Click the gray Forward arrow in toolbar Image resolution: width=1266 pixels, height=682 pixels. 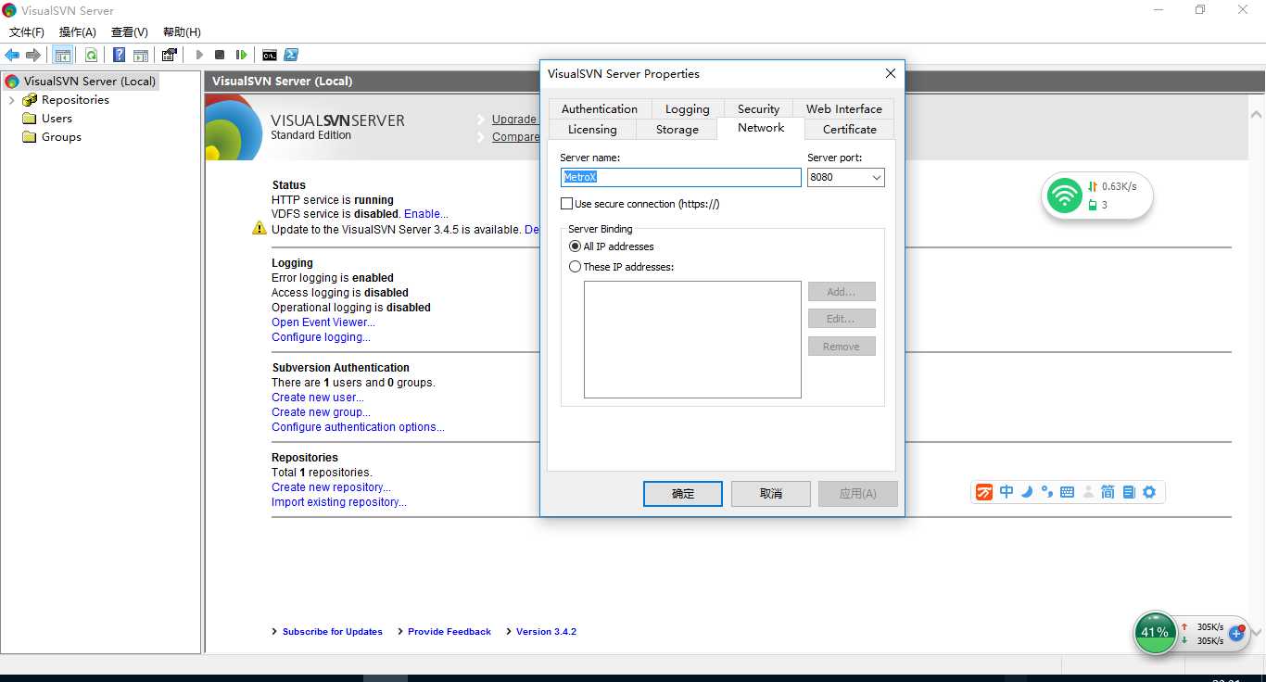pos(33,56)
